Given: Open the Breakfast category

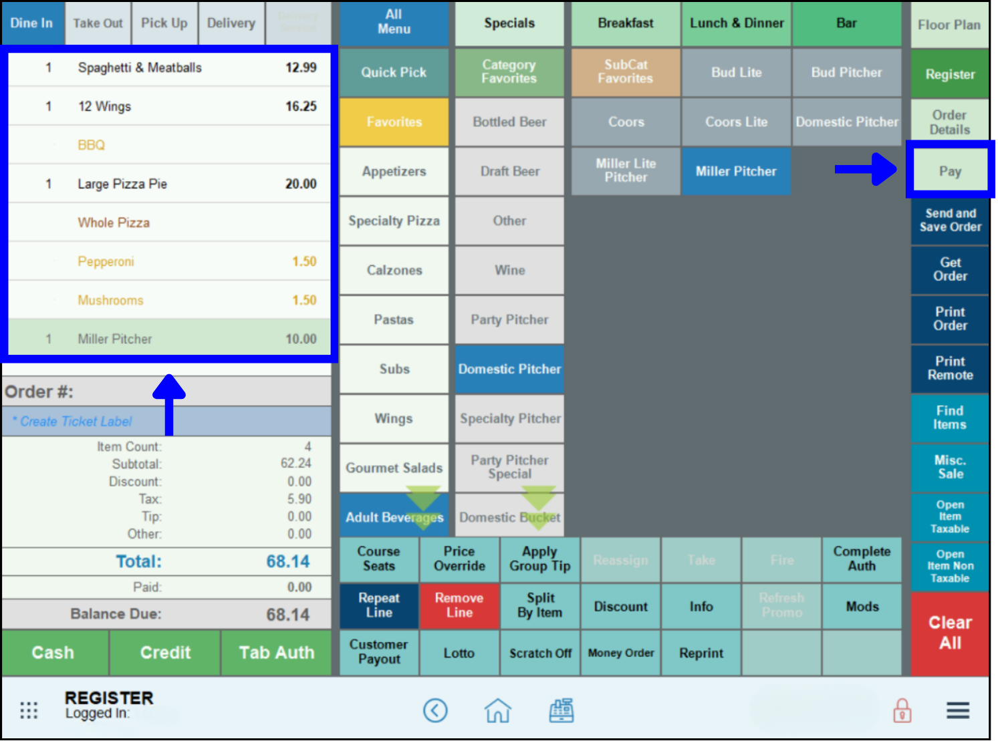Looking at the screenshot, I should point(625,23).
